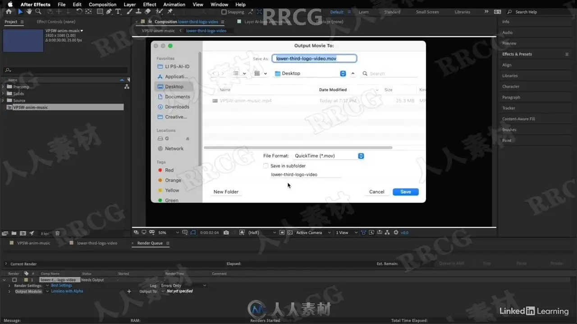Choose the Clone Stamp tool
The image size is (577, 324).
click(x=139, y=12)
